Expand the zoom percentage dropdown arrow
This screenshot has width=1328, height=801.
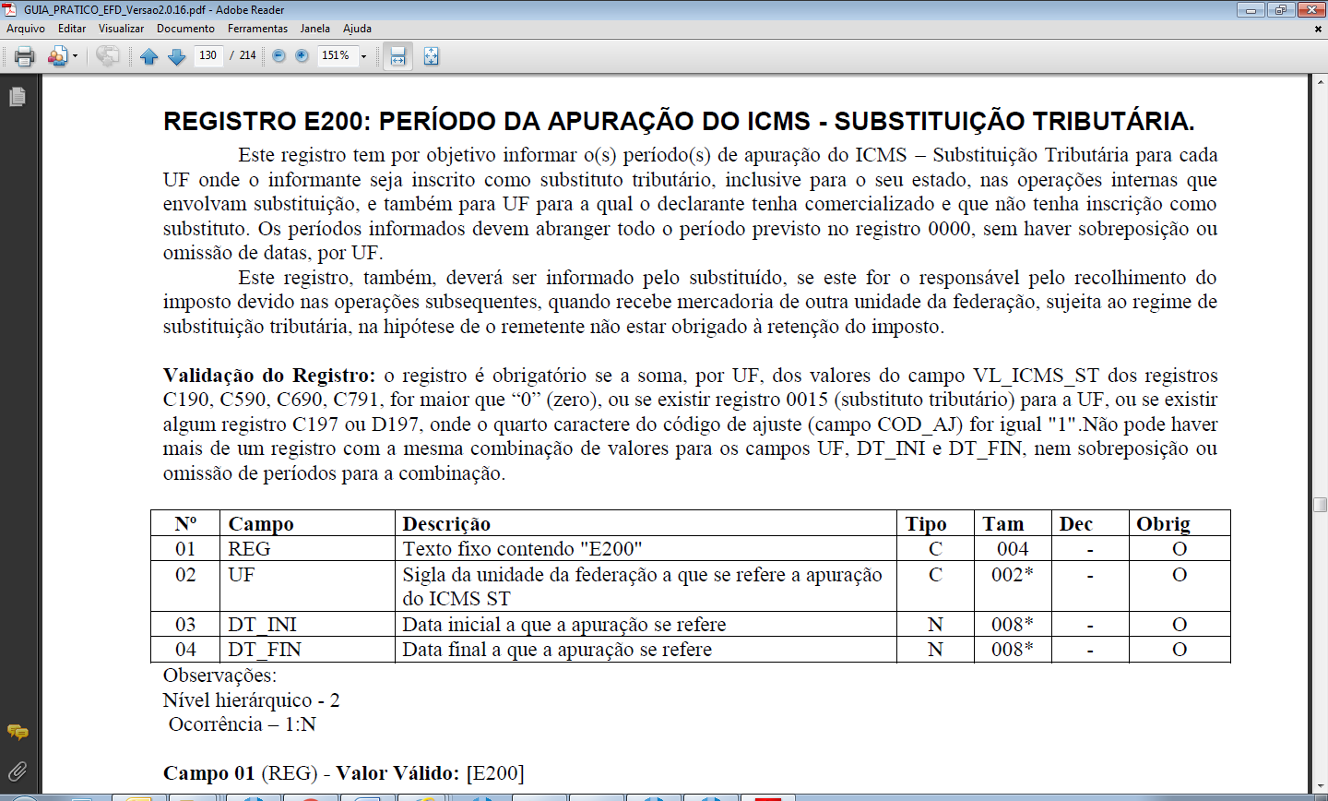click(x=363, y=56)
